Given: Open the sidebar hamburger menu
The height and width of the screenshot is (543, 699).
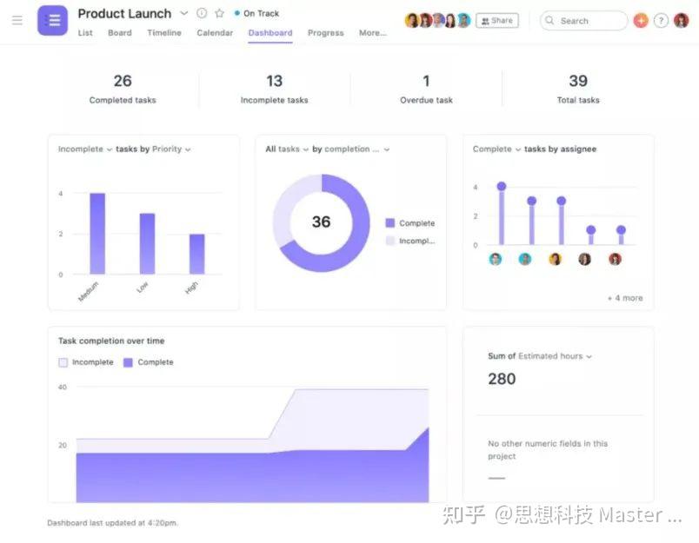Looking at the screenshot, I should pos(17,21).
